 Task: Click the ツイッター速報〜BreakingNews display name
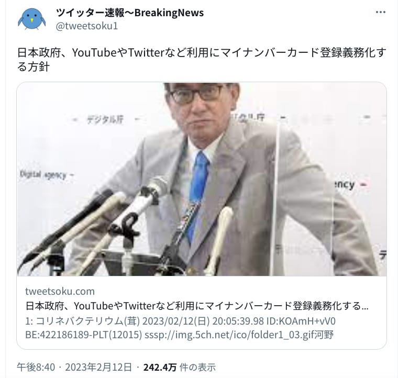pos(130,13)
